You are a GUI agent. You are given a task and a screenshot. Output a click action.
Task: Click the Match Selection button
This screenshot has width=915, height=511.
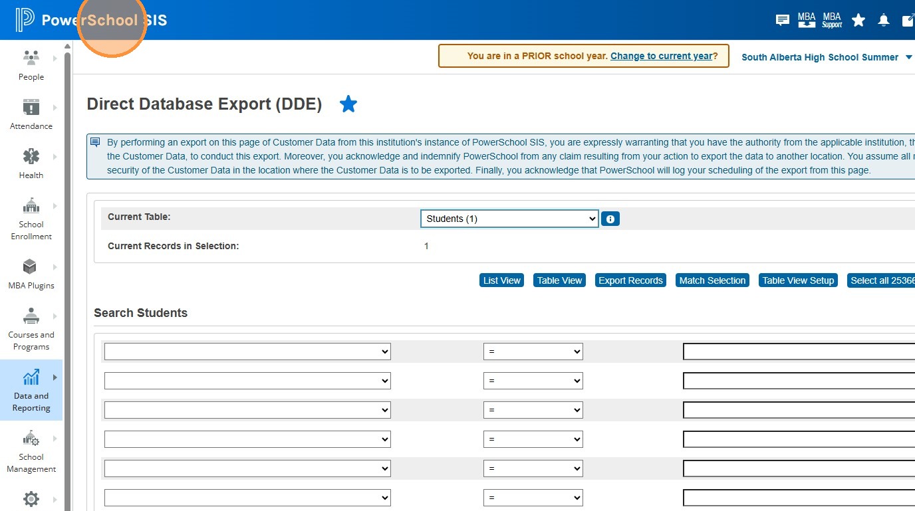712,280
